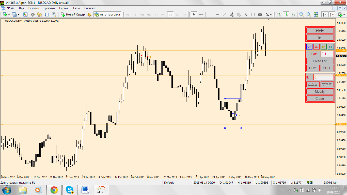
Task: Select the Horizontal Line drawing tool
Action: (x=217, y=14)
